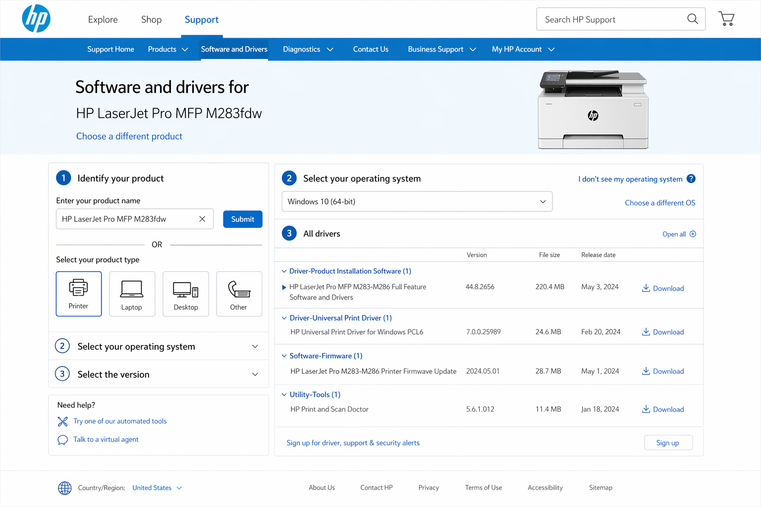Download HP Print and Scan Doctor
The height and width of the screenshot is (507, 761).
tap(662, 409)
